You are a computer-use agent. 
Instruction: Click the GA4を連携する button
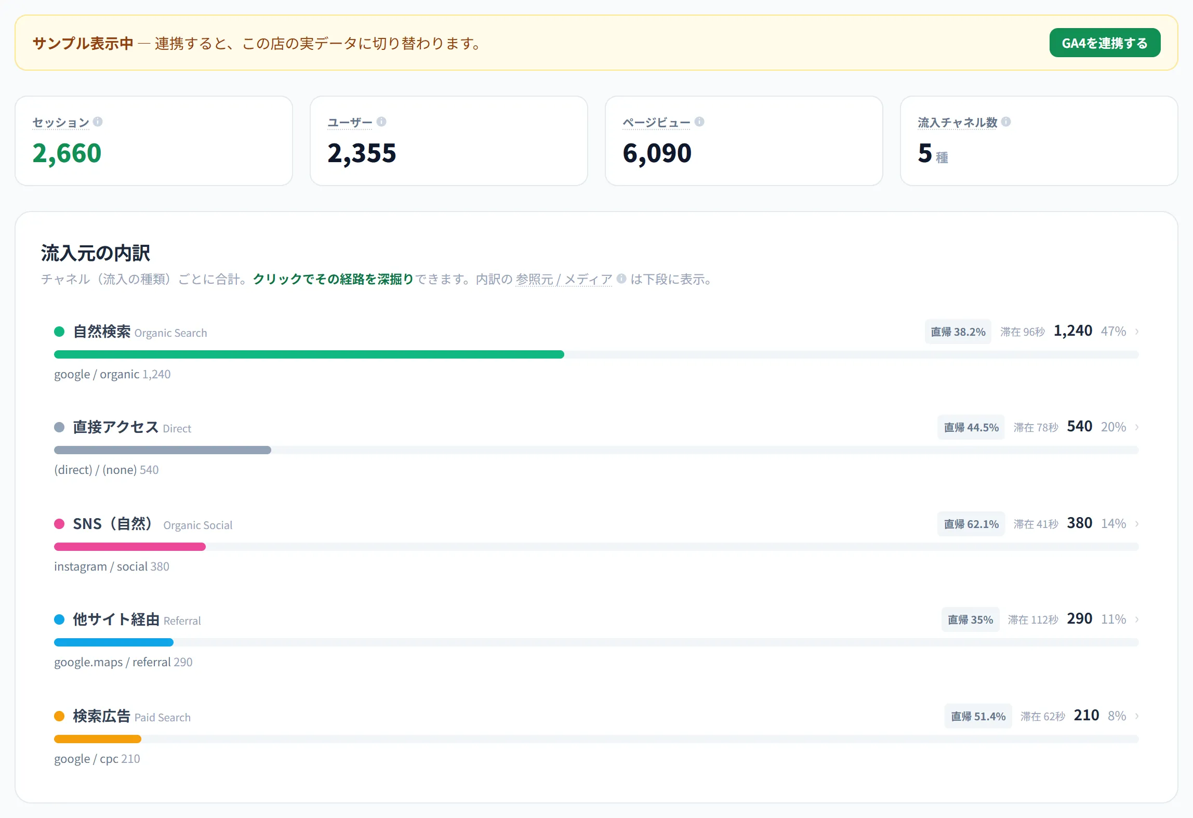point(1105,43)
